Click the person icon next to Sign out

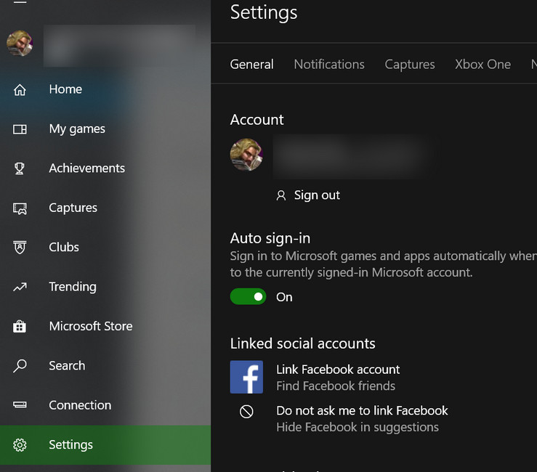click(281, 195)
